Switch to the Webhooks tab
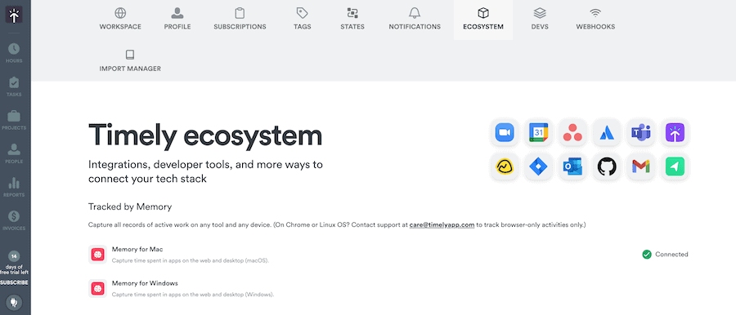 coord(595,20)
